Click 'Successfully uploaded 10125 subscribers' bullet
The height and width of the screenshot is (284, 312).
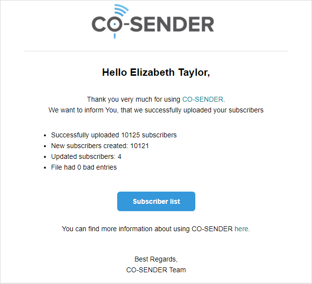(114, 135)
